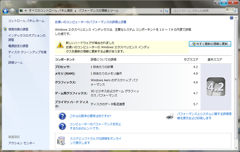
Task: Click the blue Back arrow button
Action: [x=6, y=11]
